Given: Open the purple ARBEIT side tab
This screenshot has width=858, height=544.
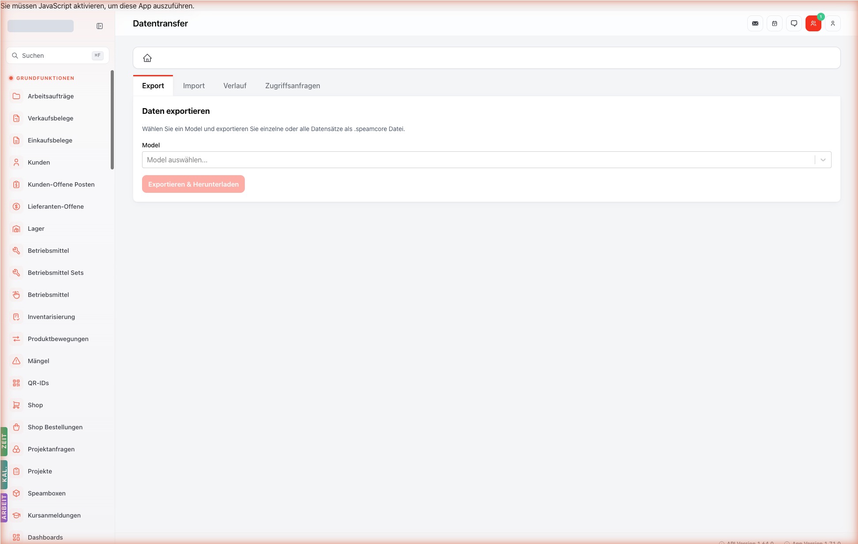Looking at the screenshot, I should pyautogui.click(x=4, y=508).
